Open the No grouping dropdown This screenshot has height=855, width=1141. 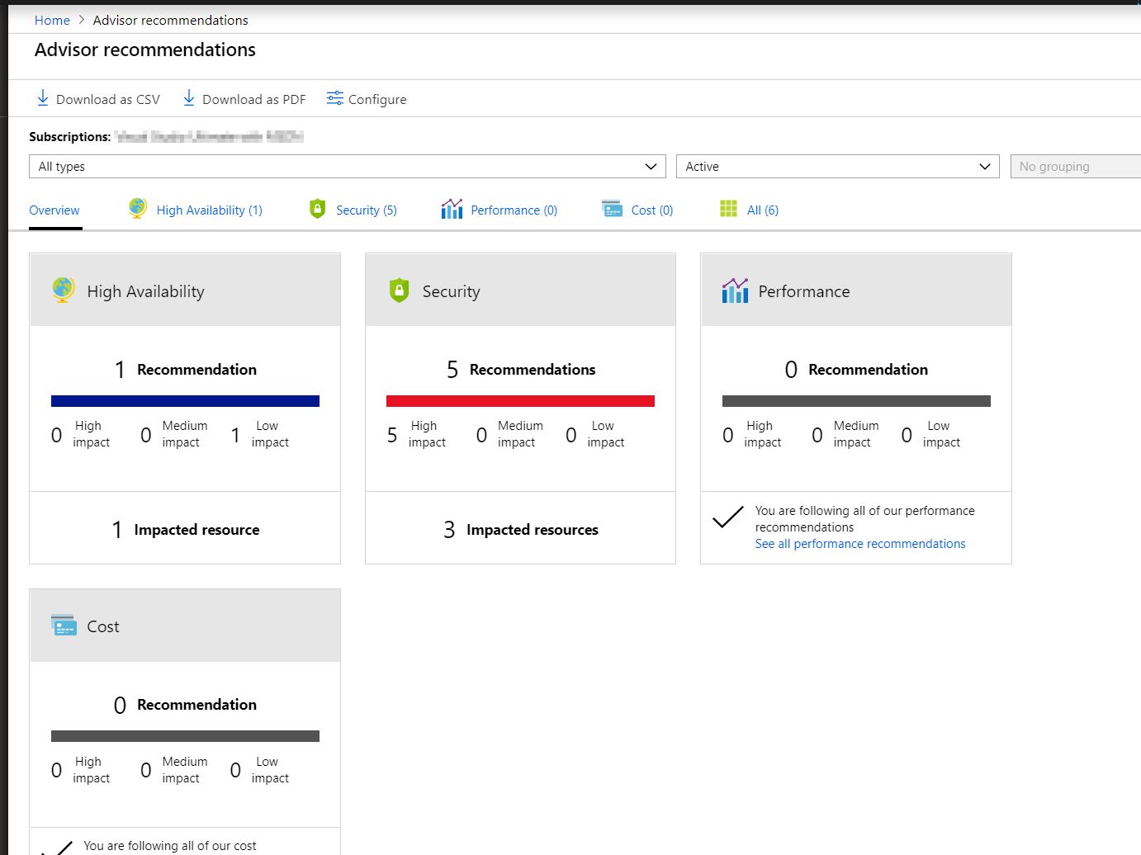[x=1075, y=166]
